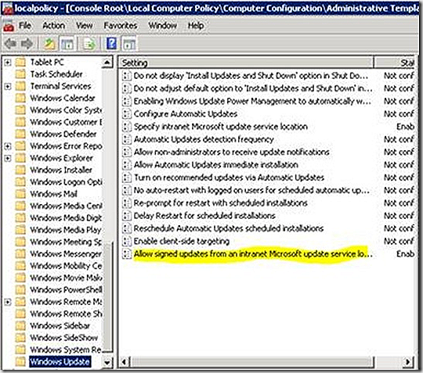Select 'No auto-restart with logged on users' setting
This screenshot has height=373, width=423.
tap(251, 190)
